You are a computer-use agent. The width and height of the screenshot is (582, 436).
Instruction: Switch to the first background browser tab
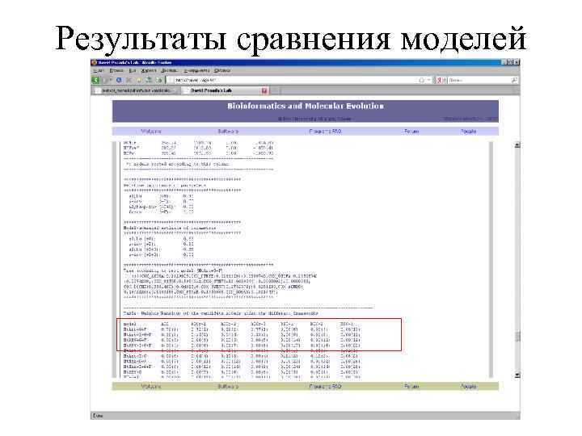135,90
